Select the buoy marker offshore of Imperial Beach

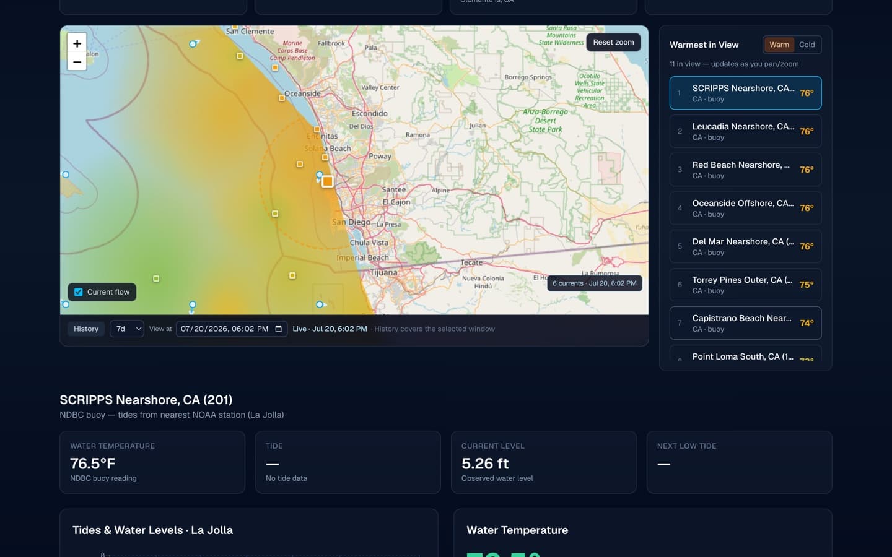[x=292, y=275]
